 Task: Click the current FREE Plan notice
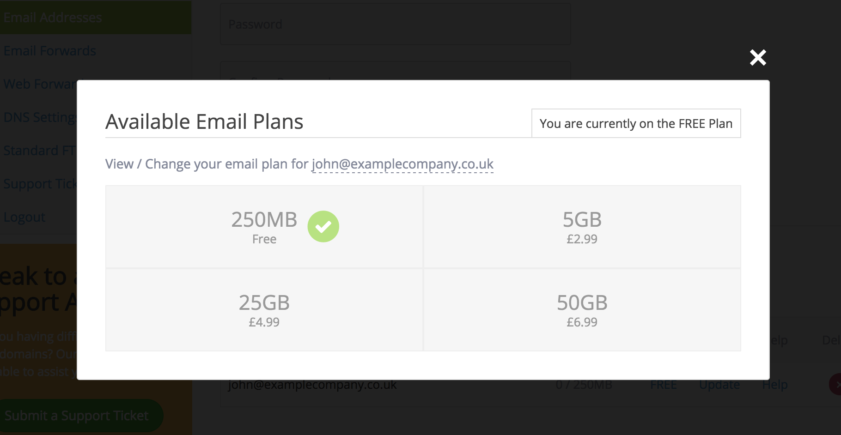click(636, 123)
